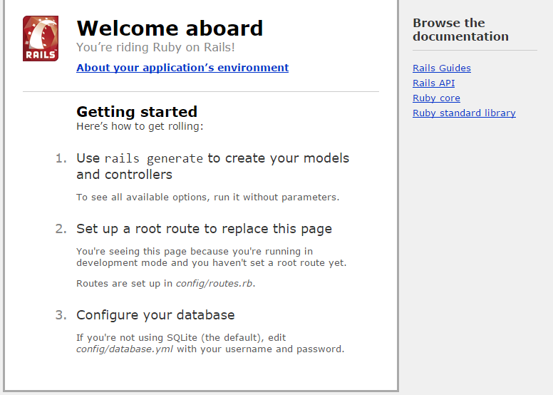Click the Getting started heading

137,111
